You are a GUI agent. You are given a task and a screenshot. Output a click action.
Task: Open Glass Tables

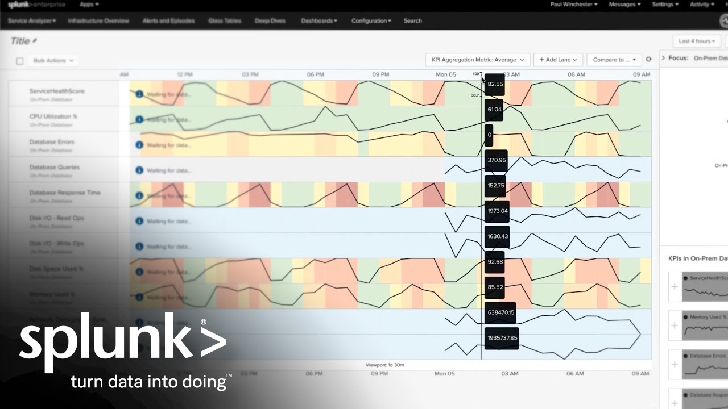tap(225, 21)
